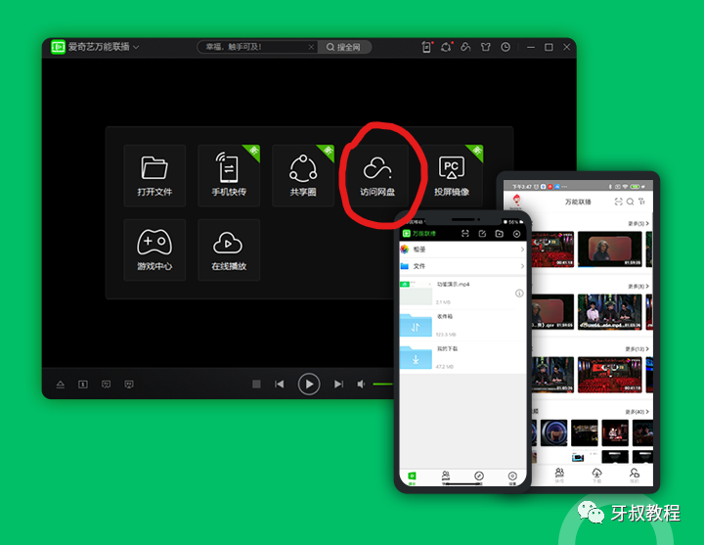Open the 游戏中心 game center tile
Screen dimensions: 704x545
tap(154, 250)
